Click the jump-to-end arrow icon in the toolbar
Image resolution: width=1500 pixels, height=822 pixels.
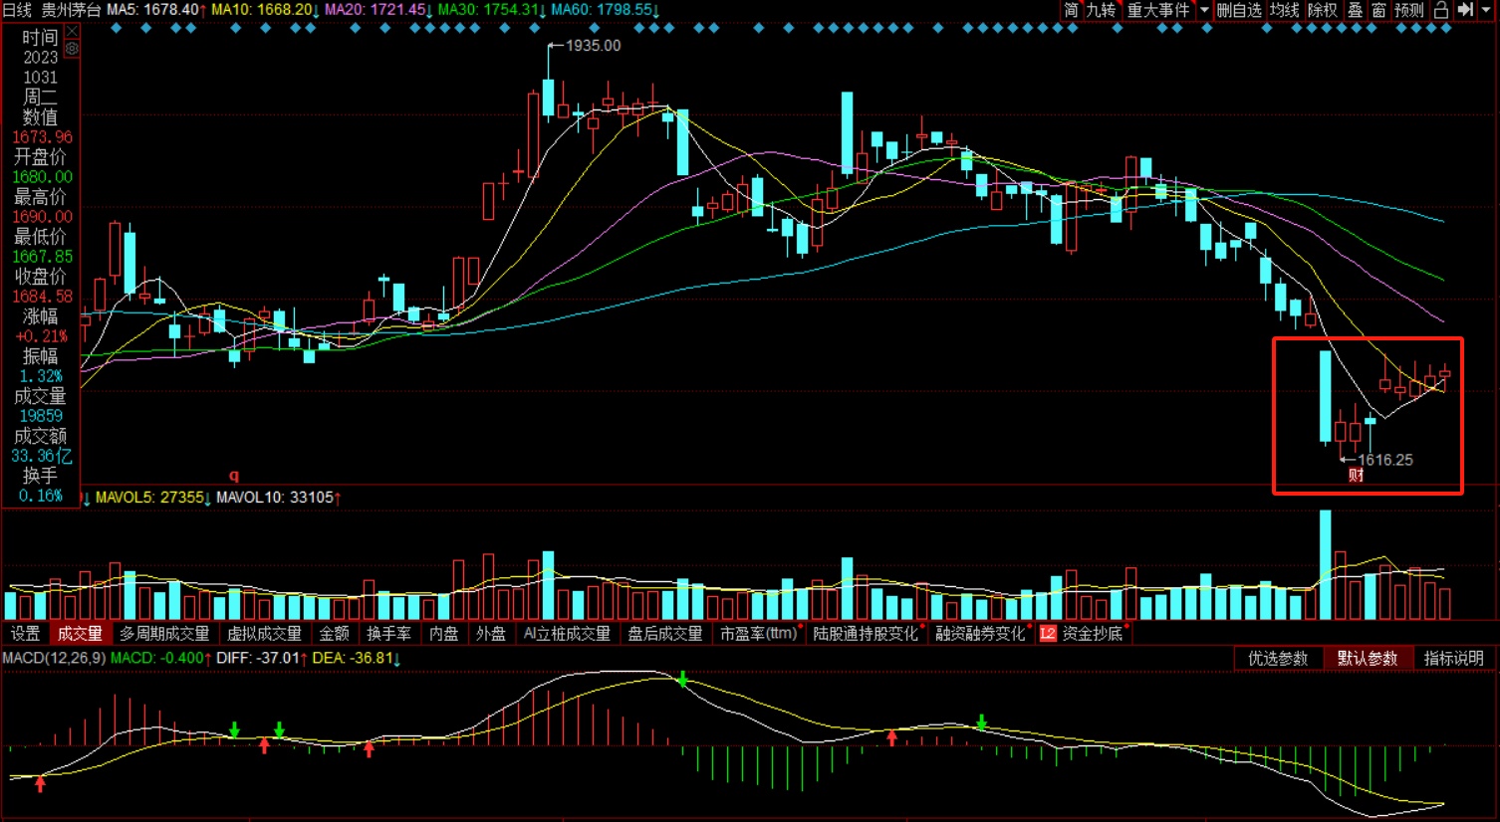click(x=1466, y=10)
